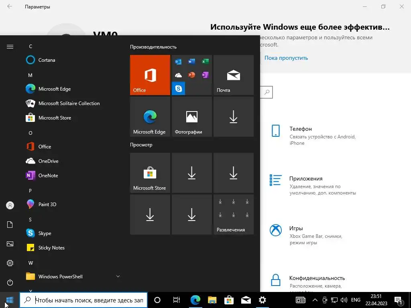Open the Телефон settings category
411x308 pixels.
coord(313,136)
